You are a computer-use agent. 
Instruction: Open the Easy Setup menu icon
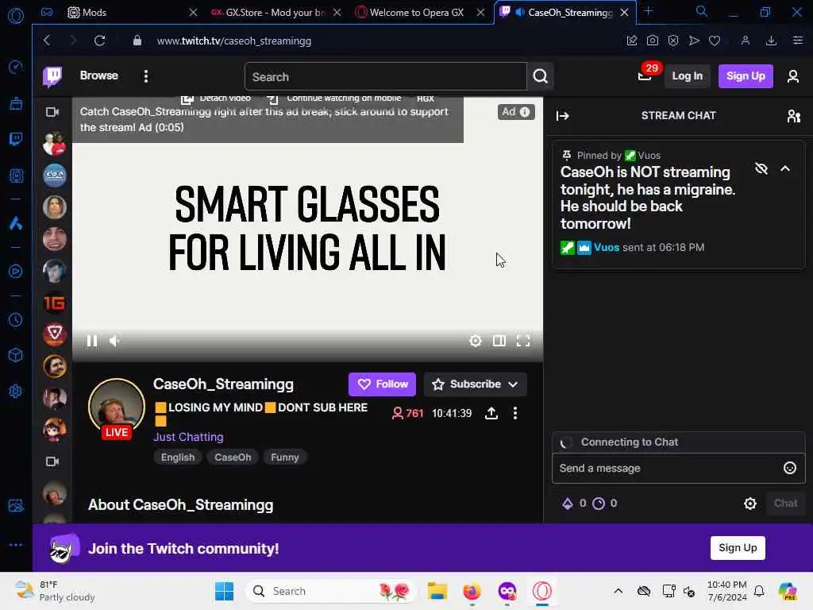(x=797, y=41)
